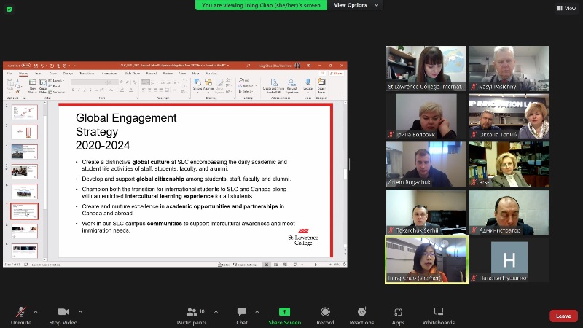
Task: Select Vasyl Pasichnyi's video tile
Action: point(509,69)
